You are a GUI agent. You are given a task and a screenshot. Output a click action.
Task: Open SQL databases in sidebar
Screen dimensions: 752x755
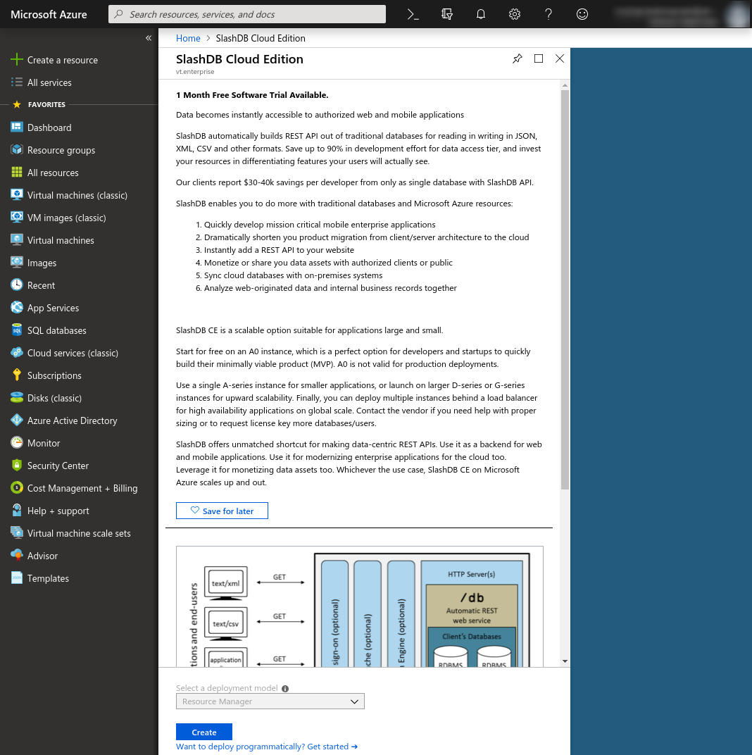[56, 330]
